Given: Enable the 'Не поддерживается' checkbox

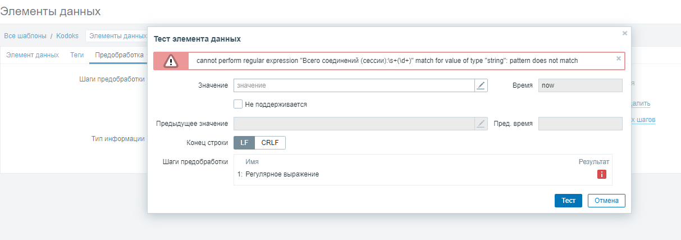Looking at the screenshot, I should pyautogui.click(x=238, y=104).
